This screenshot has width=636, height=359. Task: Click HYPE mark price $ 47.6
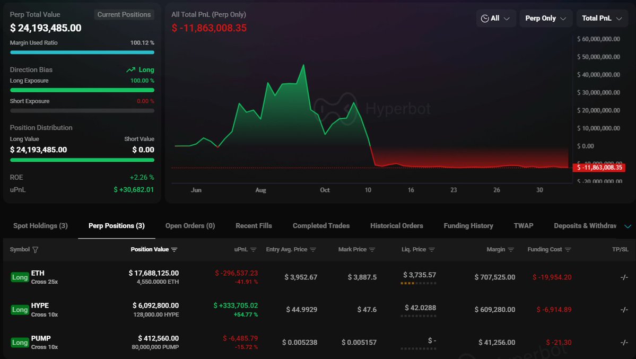[x=367, y=310]
